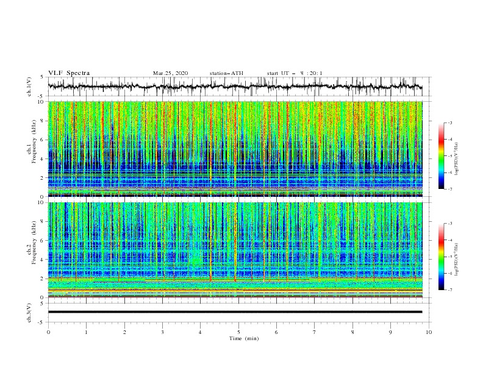Click the ch.1 color bar log(PSD) label
The width and height of the screenshot is (483, 373).
(457, 159)
